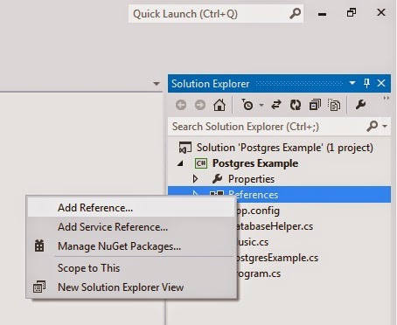Choose Scope to This menu entry
The image size is (397, 325).
(x=131, y=268)
